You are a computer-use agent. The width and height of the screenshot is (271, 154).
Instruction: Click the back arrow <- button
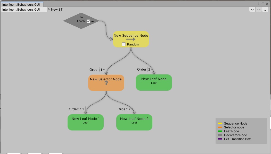[252, 10]
